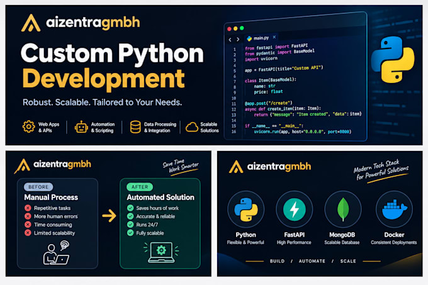Click the green check next to Runs 24/7

coord(130,225)
